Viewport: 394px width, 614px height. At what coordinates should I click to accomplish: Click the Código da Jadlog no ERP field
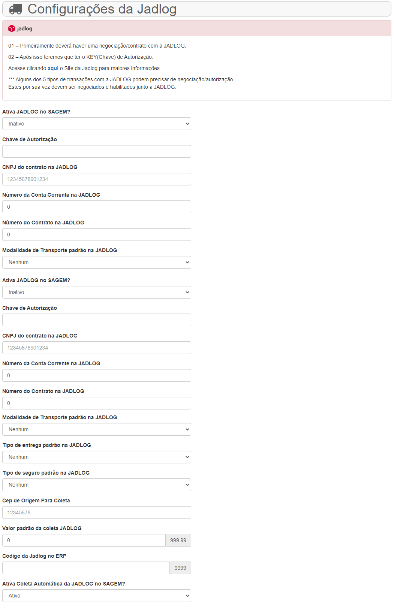point(86,568)
